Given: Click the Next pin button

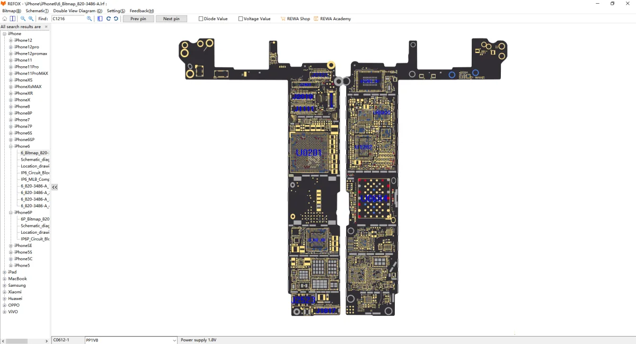Looking at the screenshot, I should [x=171, y=19].
